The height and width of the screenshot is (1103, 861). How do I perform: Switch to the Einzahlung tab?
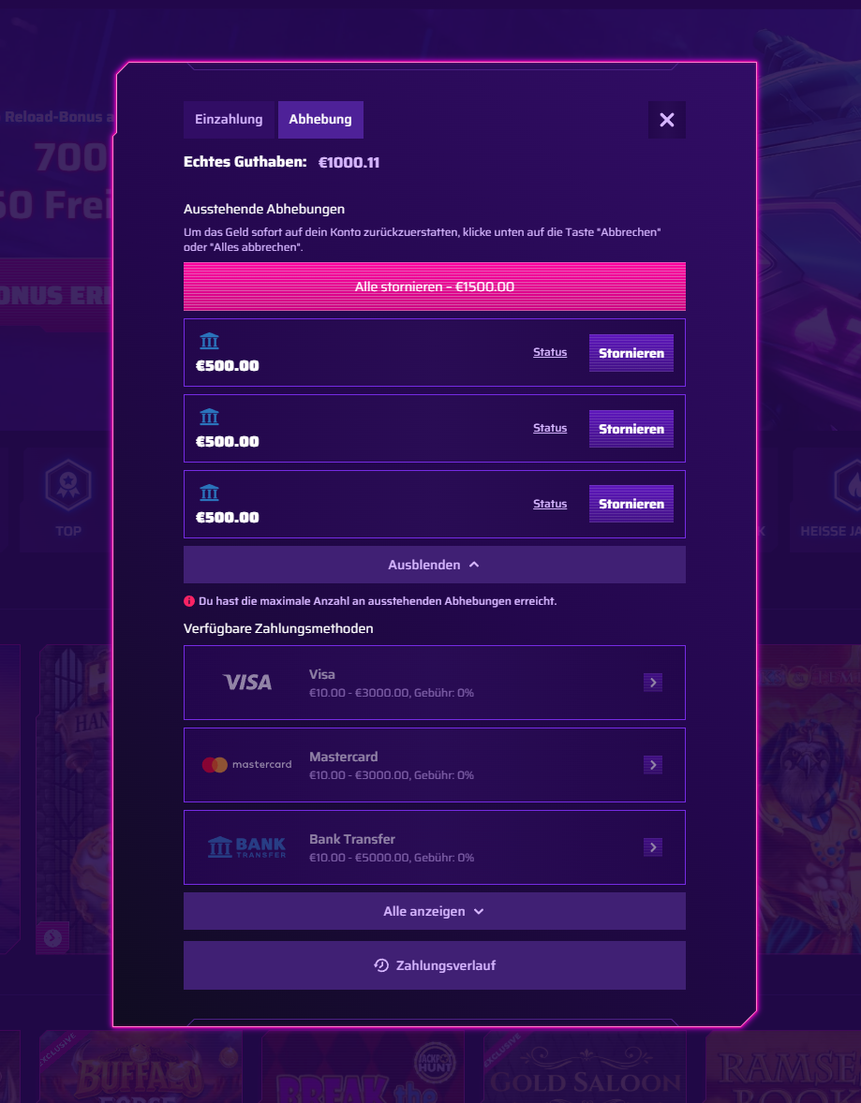click(x=229, y=120)
